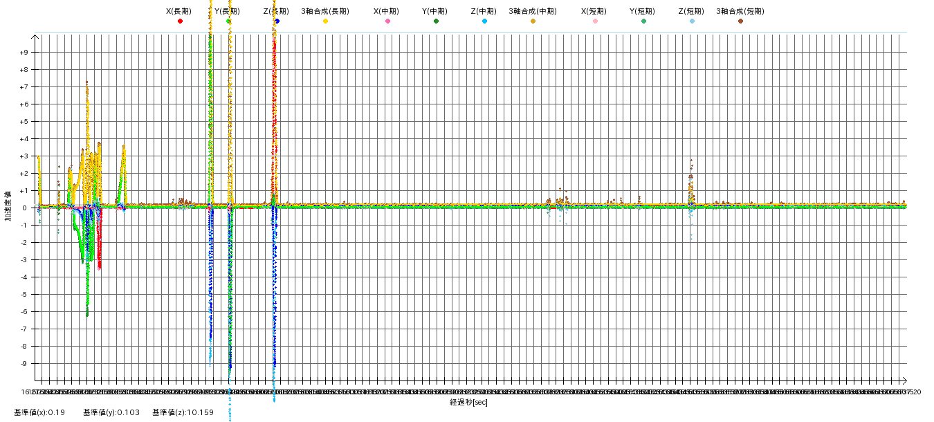Click the blue Z(長期) legend marker
The height and width of the screenshot is (422, 934).
(277, 21)
